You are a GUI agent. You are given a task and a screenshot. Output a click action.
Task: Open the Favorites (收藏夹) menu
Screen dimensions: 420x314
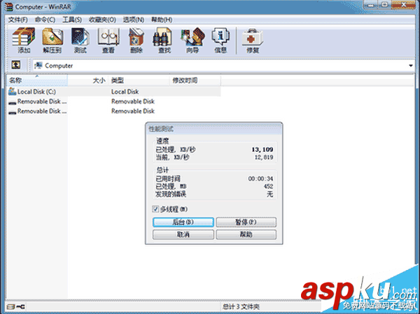pos(103,20)
